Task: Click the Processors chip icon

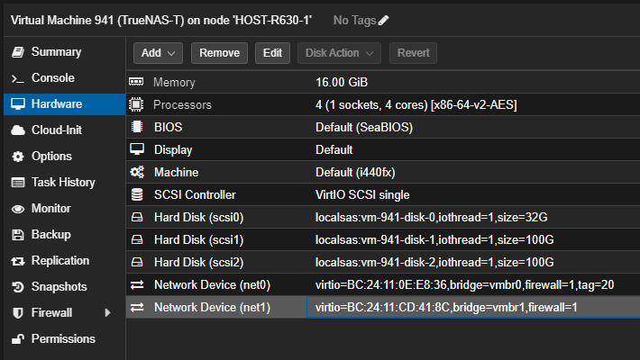Action: click(136, 104)
